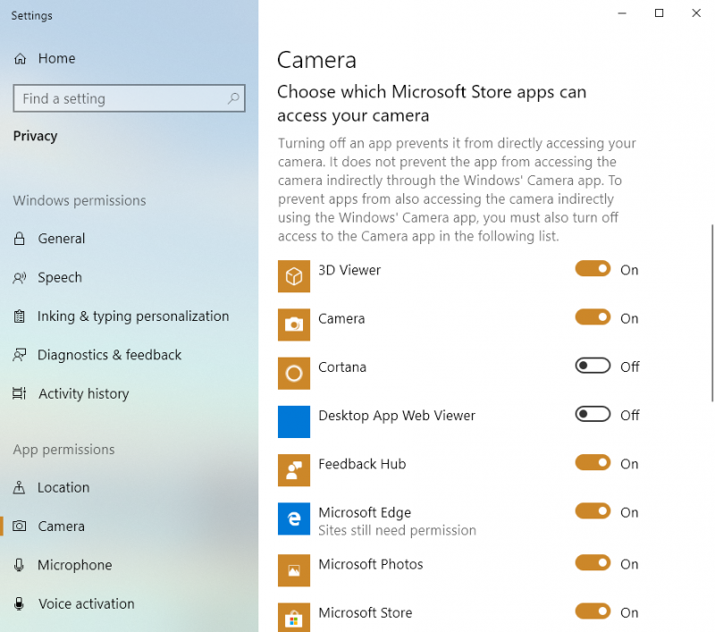This screenshot has height=632, width=715.
Task: Click the Cortana app name
Action: pos(342,367)
